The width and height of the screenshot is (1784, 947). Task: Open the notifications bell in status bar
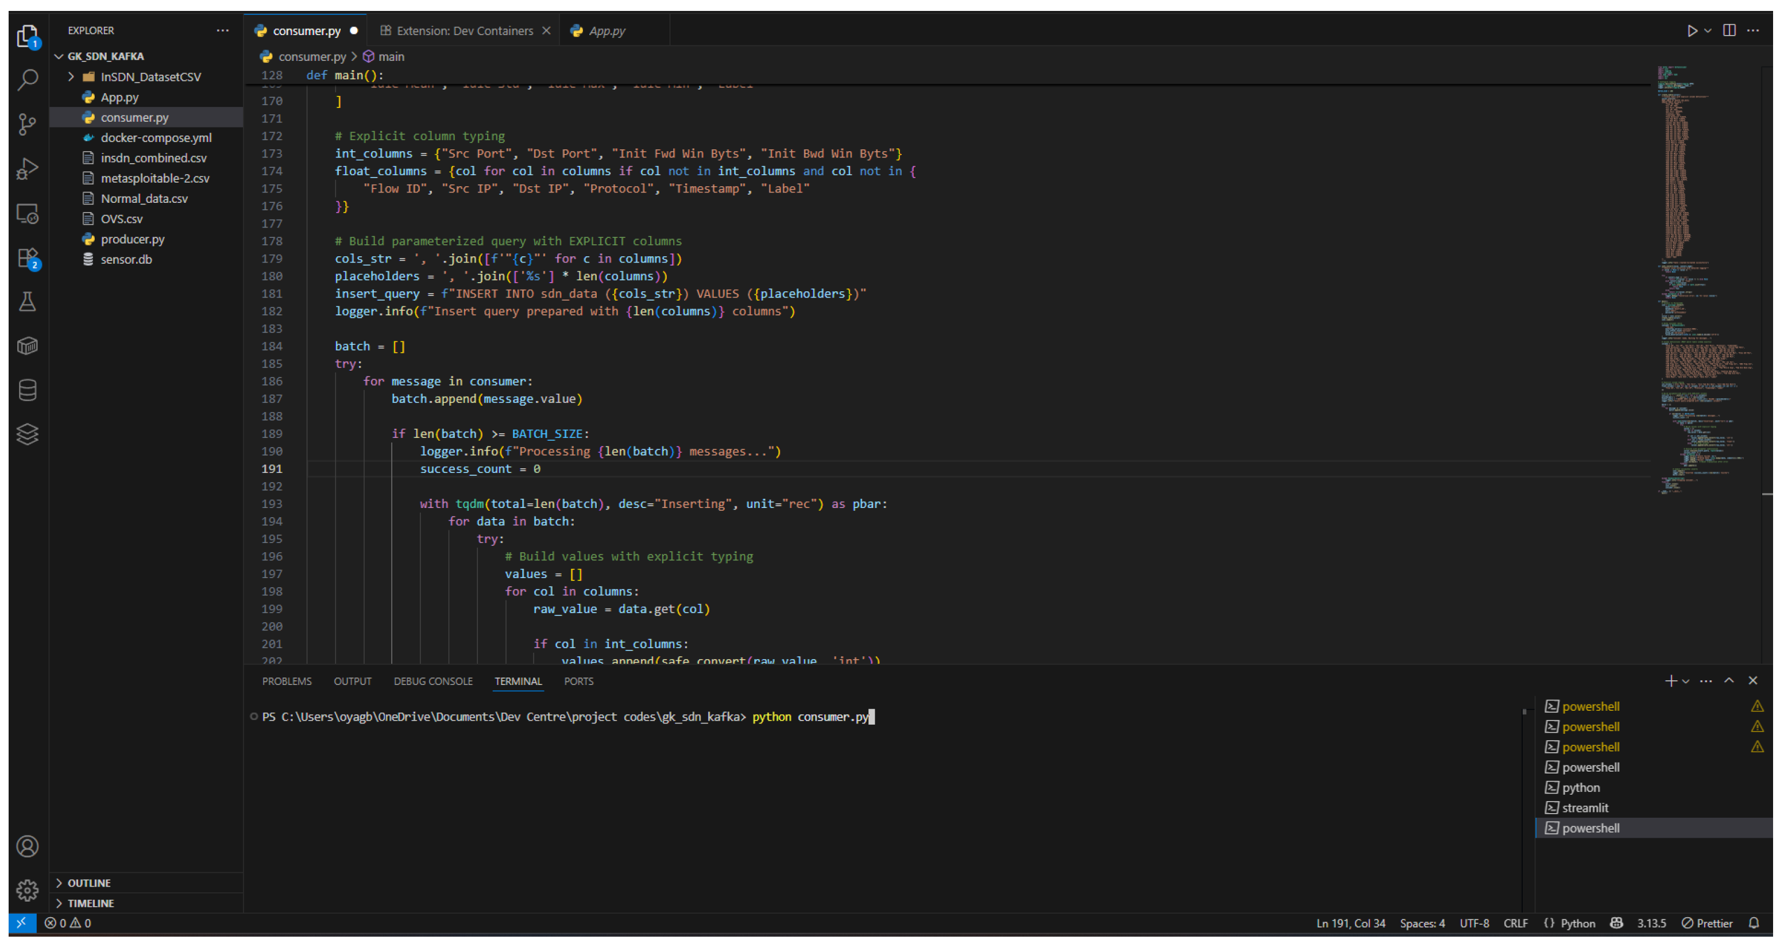tap(1754, 923)
